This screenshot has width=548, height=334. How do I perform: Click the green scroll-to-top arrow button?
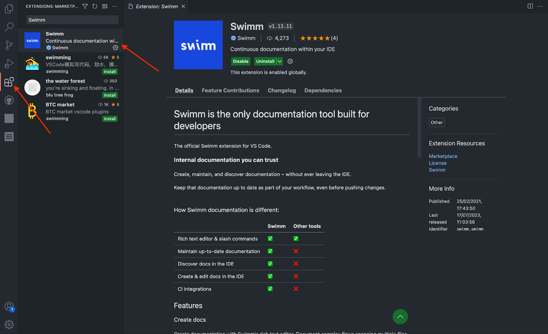point(400,317)
